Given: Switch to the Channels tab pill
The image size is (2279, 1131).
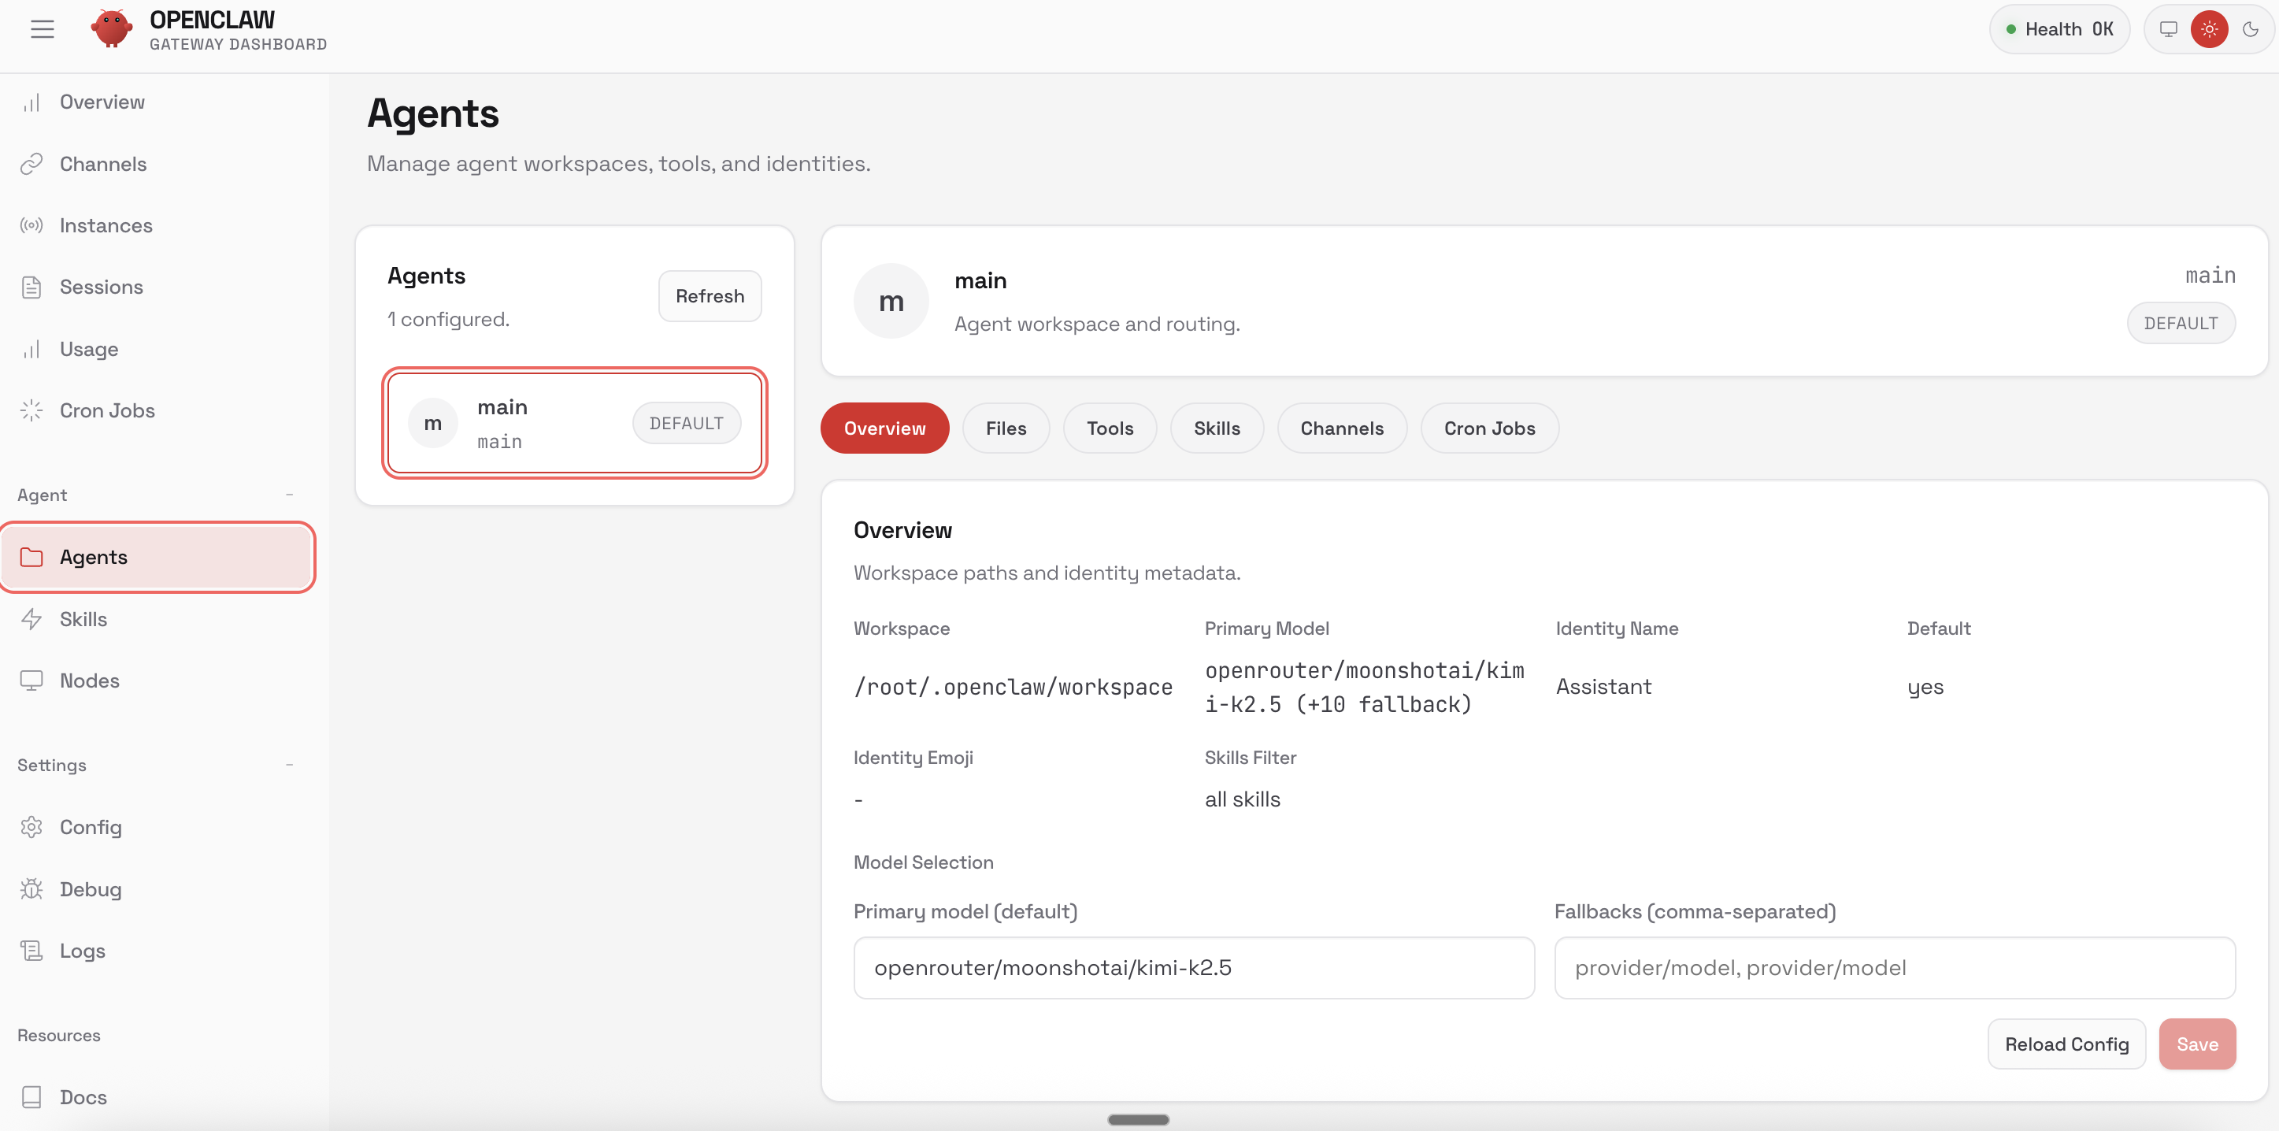Looking at the screenshot, I should point(1341,428).
